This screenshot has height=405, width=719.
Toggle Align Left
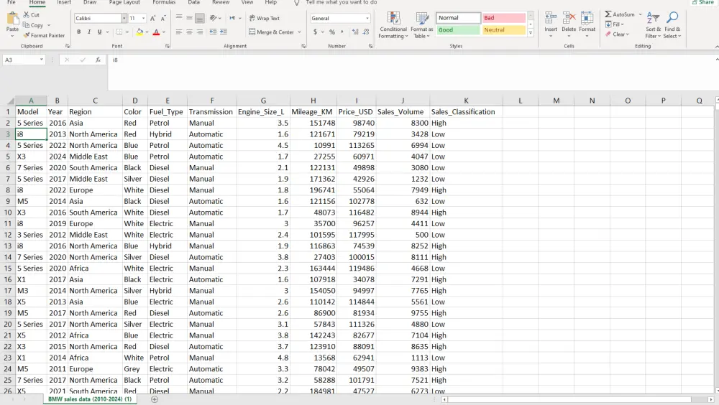(179, 32)
